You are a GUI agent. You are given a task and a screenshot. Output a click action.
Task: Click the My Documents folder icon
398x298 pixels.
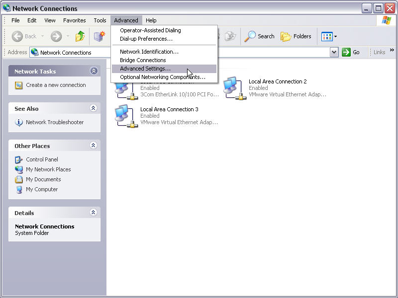point(19,179)
